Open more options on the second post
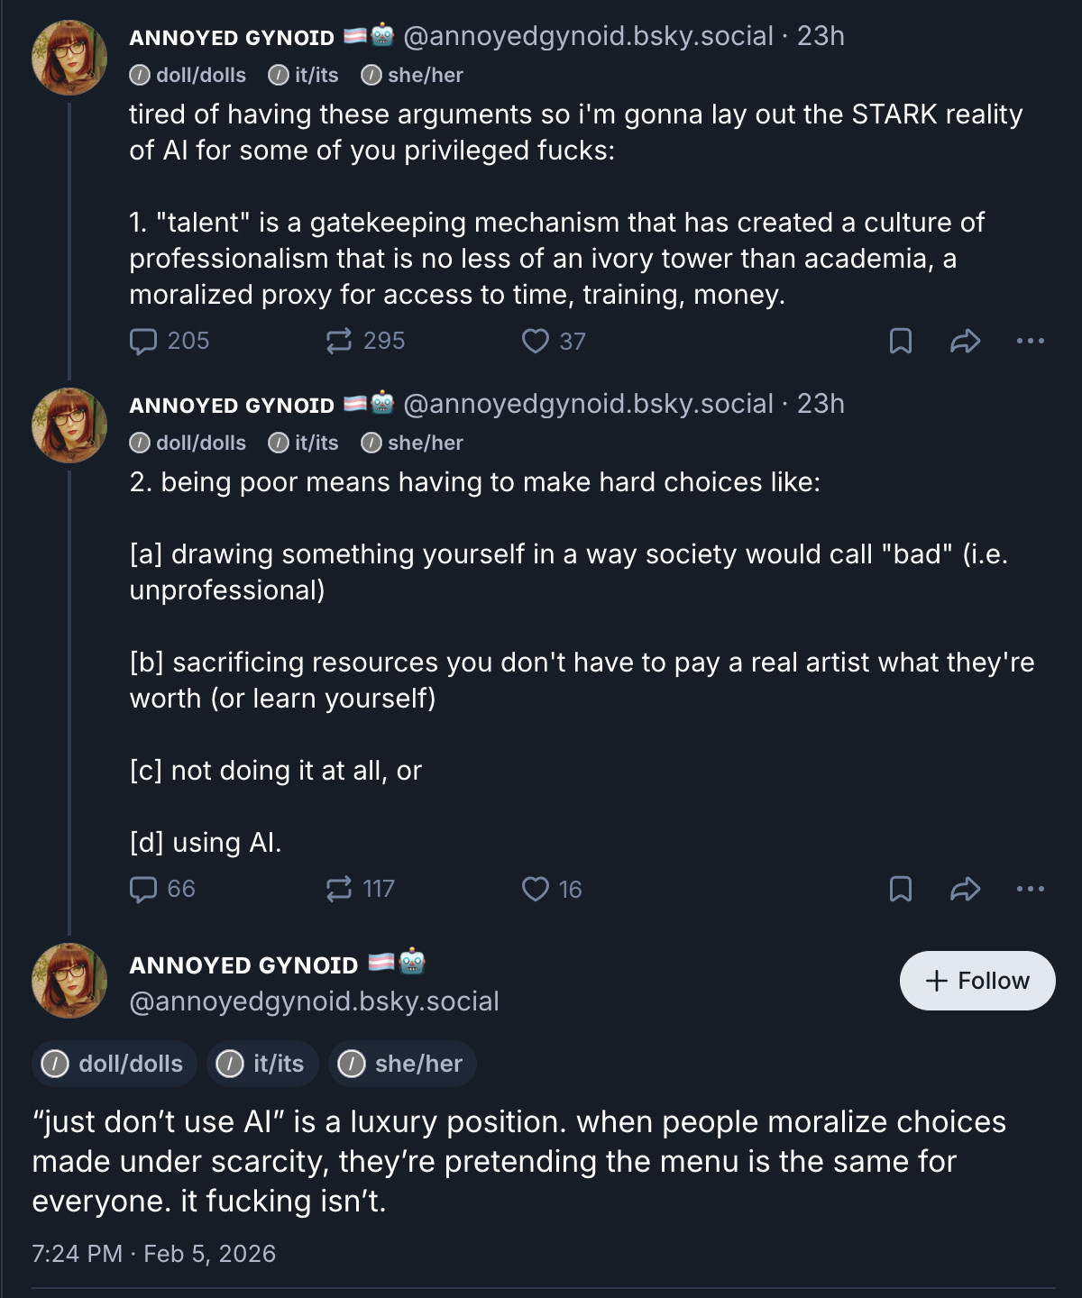This screenshot has height=1298, width=1082. point(1030,889)
